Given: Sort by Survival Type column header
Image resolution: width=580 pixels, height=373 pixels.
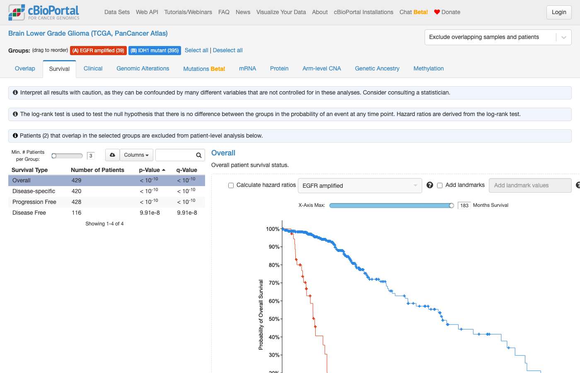Looking at the screenshot, I should (29, 170).
